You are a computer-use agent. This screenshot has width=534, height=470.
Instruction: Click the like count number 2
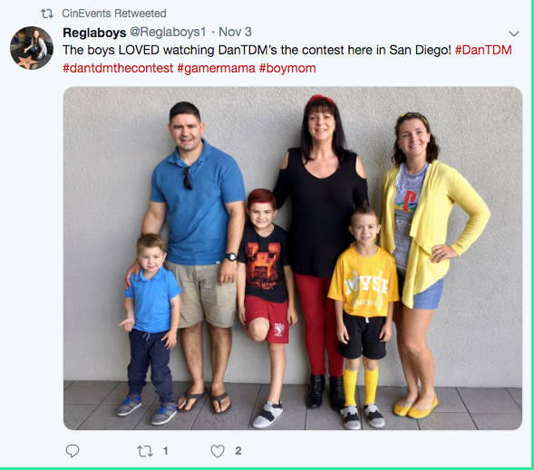click(x=238, y=451)
